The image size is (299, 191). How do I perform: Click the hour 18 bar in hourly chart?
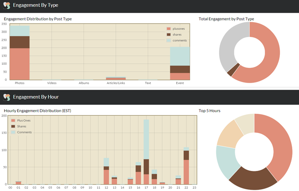(154, 177)
